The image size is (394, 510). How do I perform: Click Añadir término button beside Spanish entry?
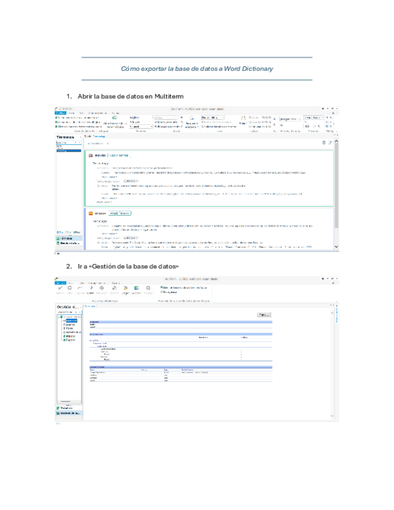click(120, 214)
